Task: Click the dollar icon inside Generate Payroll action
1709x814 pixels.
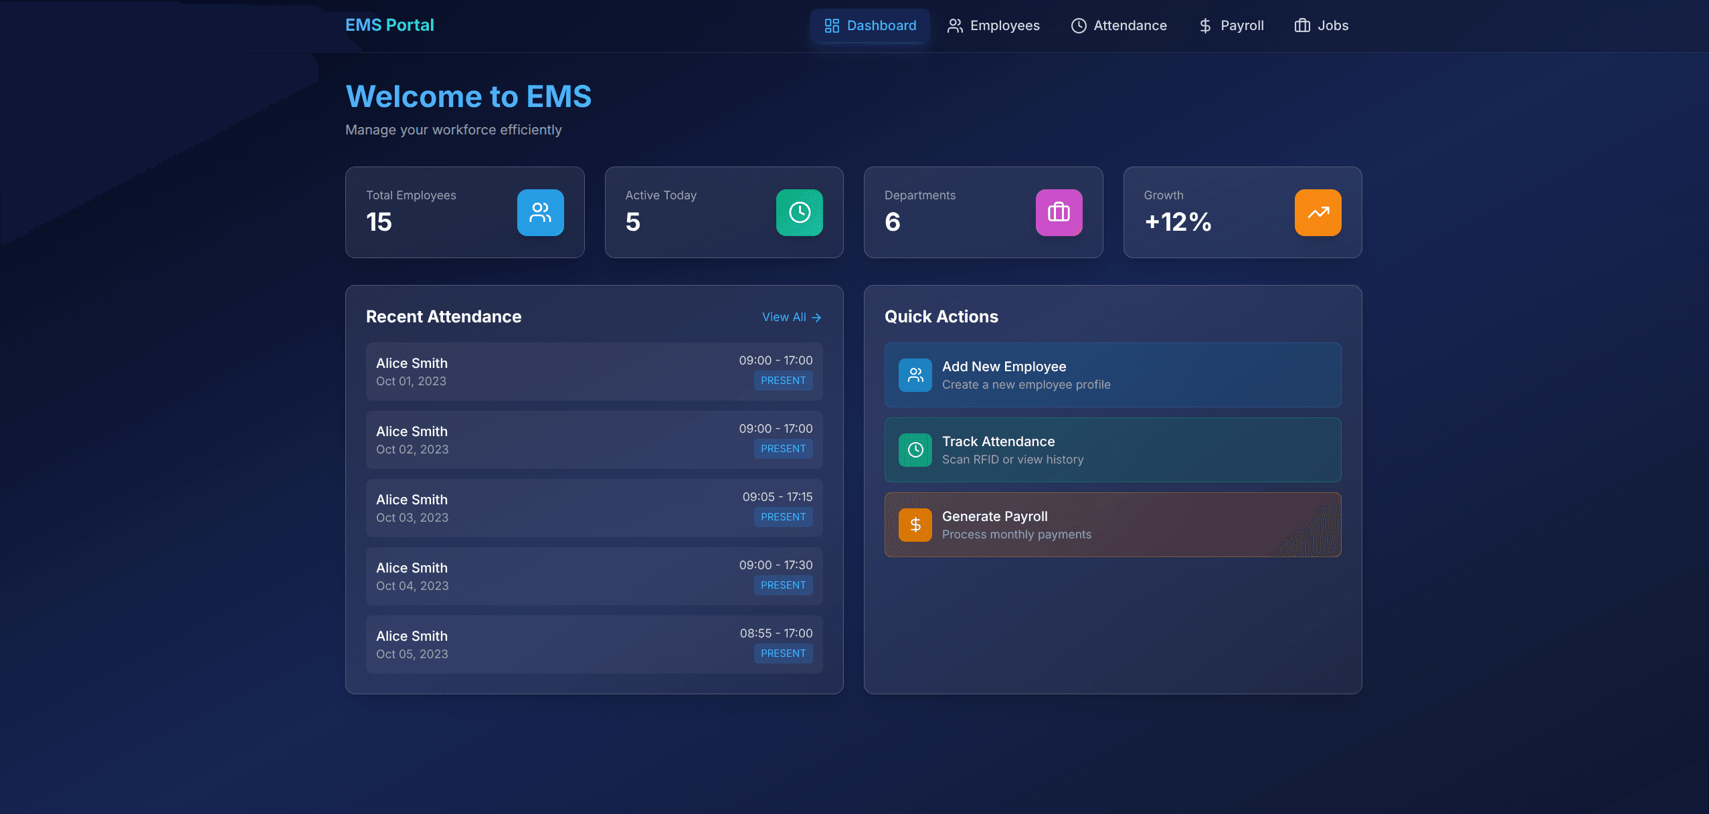Action: point(915,524)
